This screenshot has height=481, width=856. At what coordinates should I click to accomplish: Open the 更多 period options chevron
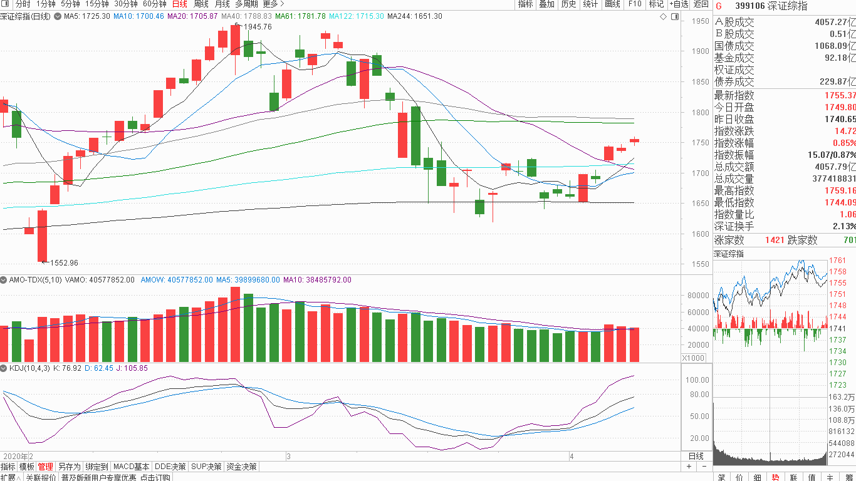(x=281, y=4)
